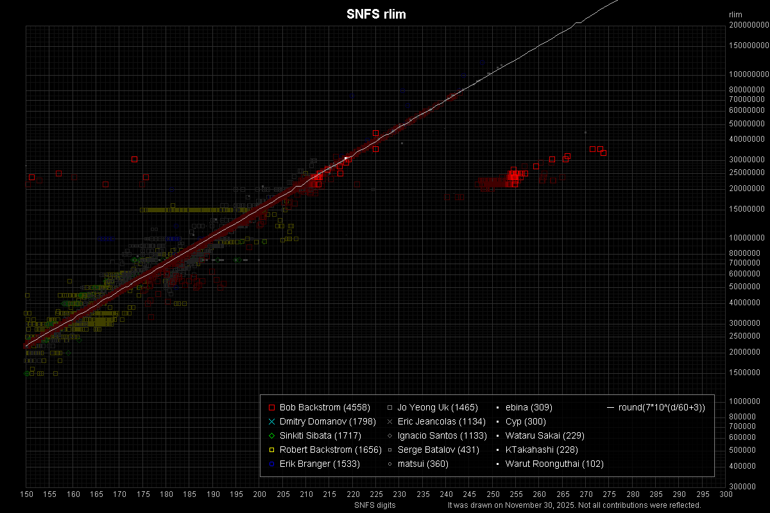
Task: Click the Wataru Sakai (229) legend label
Action: (x=545, y=435)
